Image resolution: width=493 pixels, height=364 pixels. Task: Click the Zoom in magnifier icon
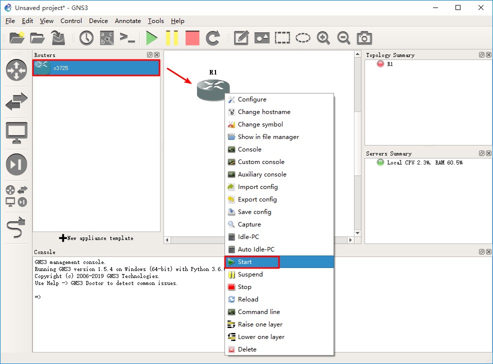coord(323,38)
